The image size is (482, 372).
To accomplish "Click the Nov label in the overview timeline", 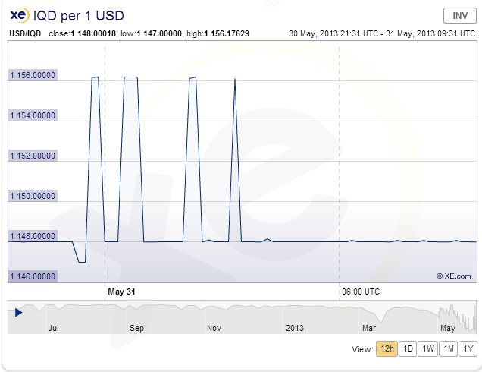I will (214, 328).
